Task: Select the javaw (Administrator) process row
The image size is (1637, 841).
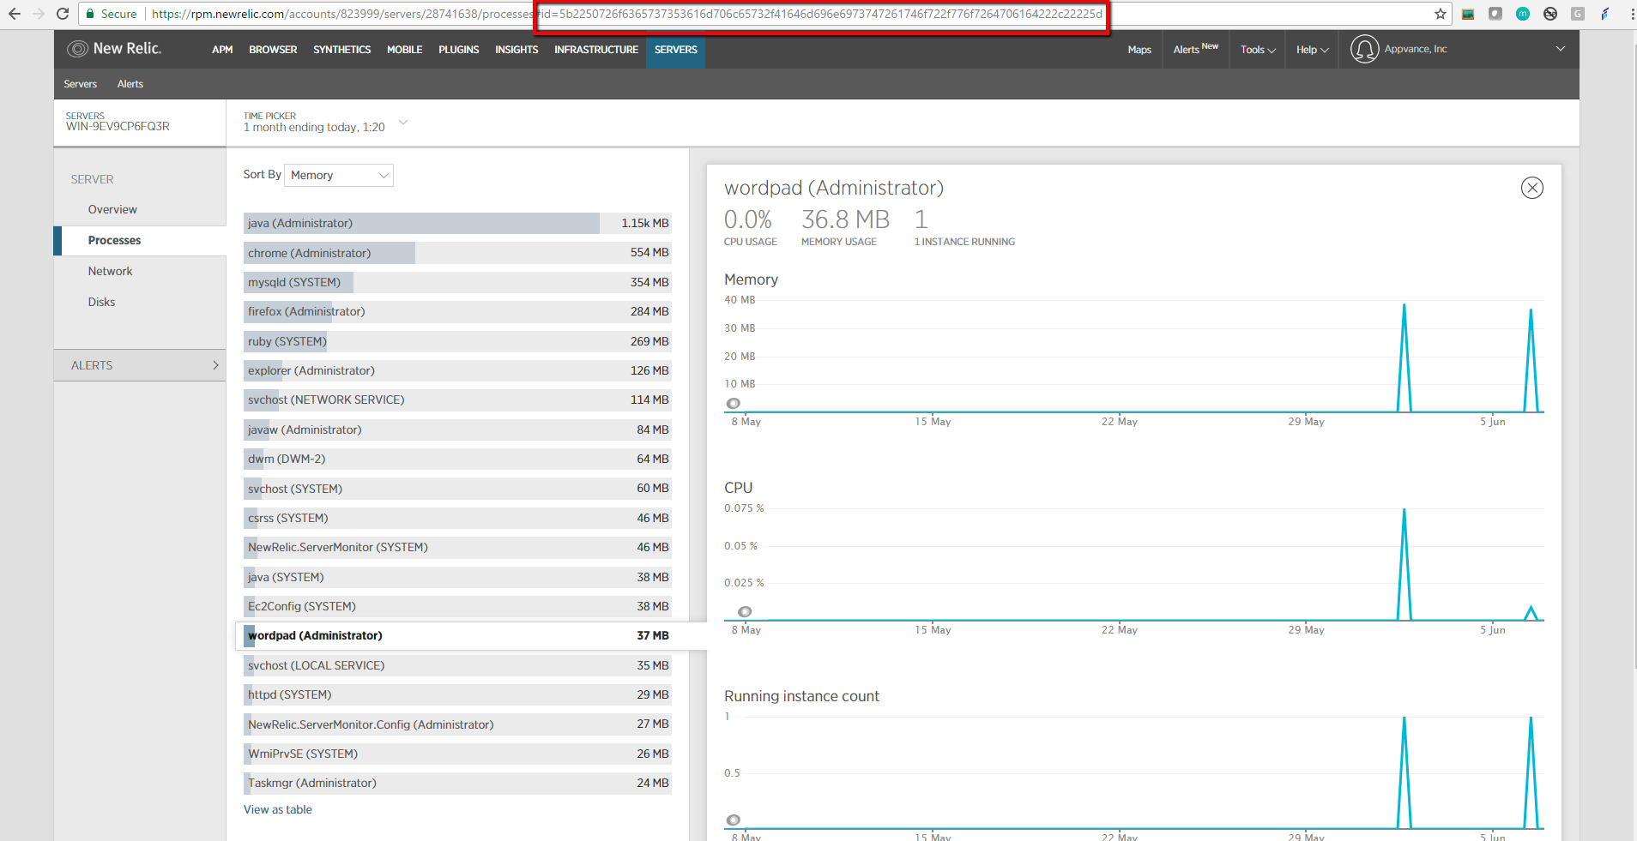Action: coord(457,430)
